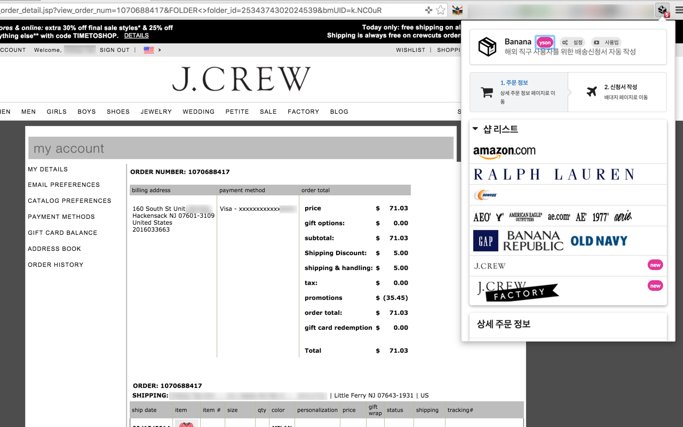683x427 pixels.
Task: Click the 'billing address' column header
Action: coord(151,190)
